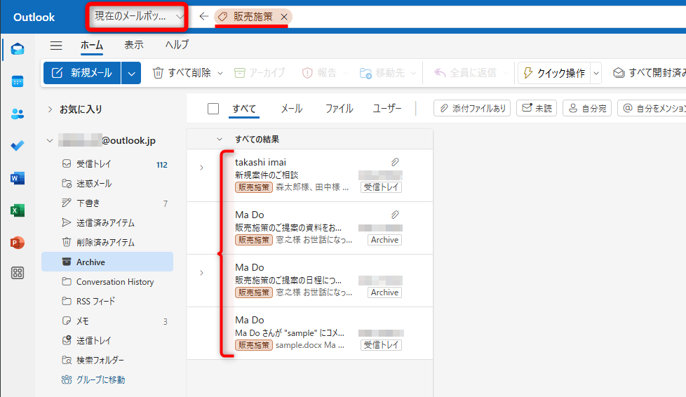Click the クイック操作 button
This screenshot has height=397, width=686.
(554, 73)
